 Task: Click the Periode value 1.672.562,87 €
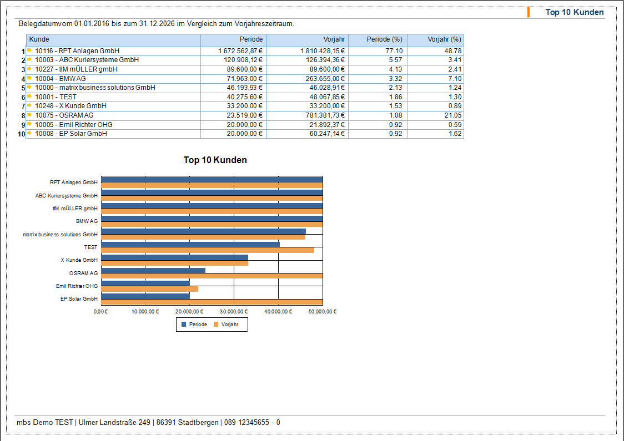(240, 51)
